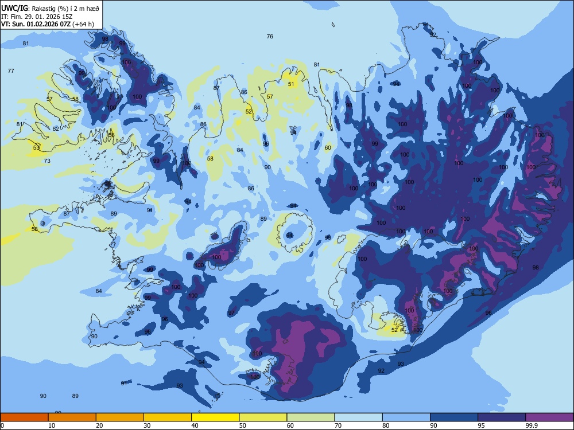The height and width of the screenshot is (430, 574).
Task: Click the legend tick label '40'
Action: coord(195,425)
